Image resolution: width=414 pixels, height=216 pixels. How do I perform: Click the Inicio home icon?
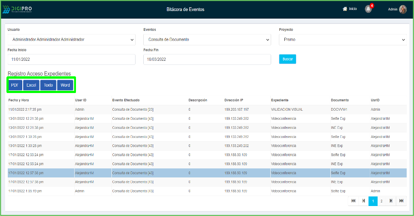(345, 9)
